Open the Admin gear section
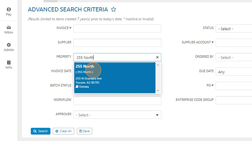252x141 pixels. point(9,47)
